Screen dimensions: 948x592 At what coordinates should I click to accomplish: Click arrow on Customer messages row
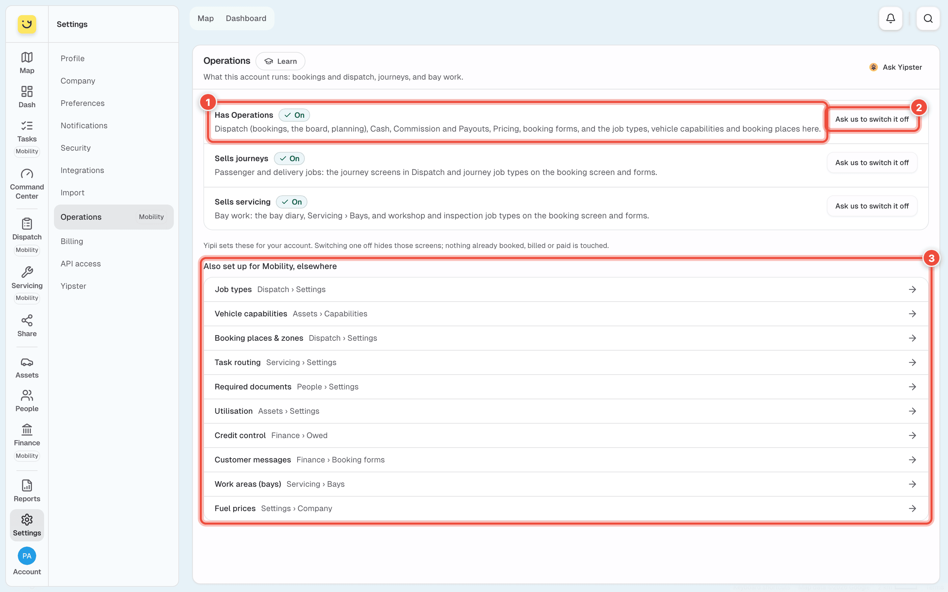point(912,460)
